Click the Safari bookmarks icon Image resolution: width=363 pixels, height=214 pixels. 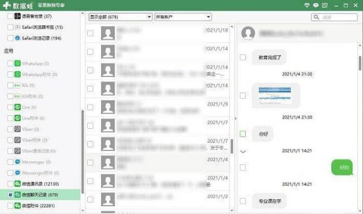point(18,27)
